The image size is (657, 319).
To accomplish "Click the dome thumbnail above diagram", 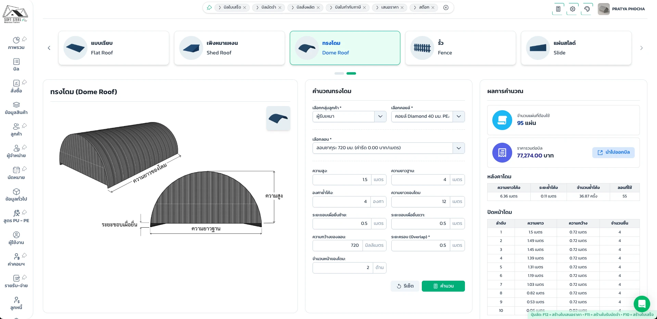I will pyautogui.click(x=278, y=118).
